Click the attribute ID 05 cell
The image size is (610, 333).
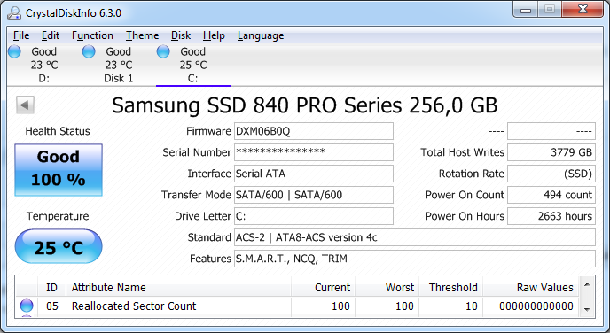(52, 306)
